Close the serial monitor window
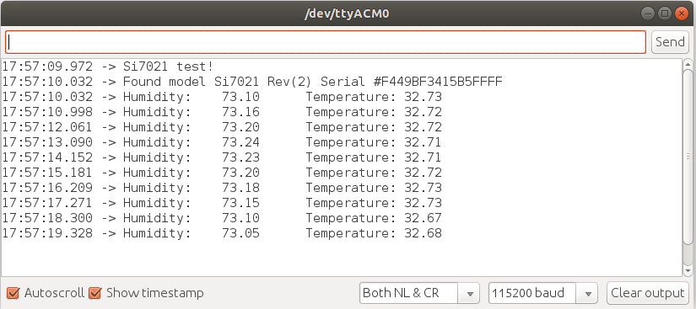696x309 pixels. coord(682,13)
